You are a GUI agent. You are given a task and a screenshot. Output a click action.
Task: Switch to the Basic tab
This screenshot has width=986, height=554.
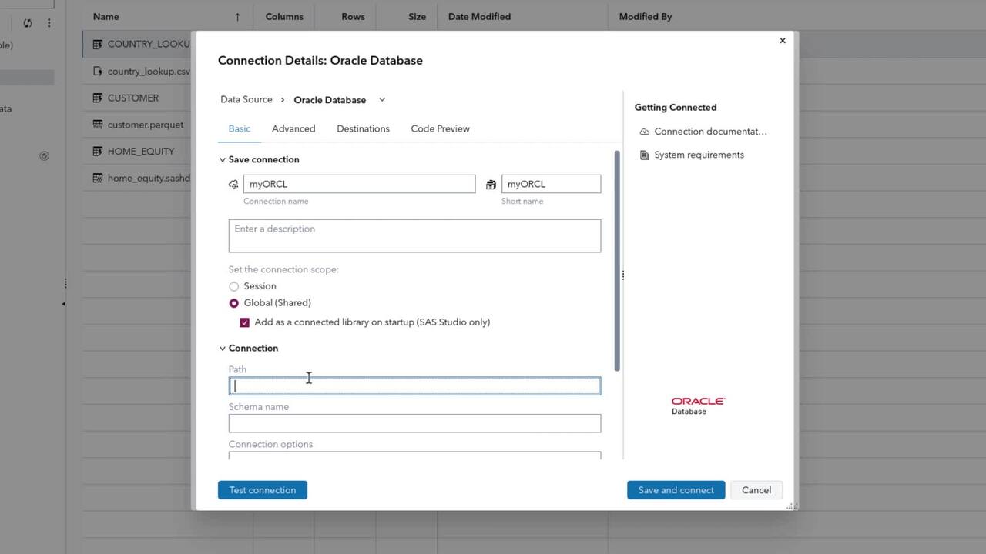click(x=240, y=129)
